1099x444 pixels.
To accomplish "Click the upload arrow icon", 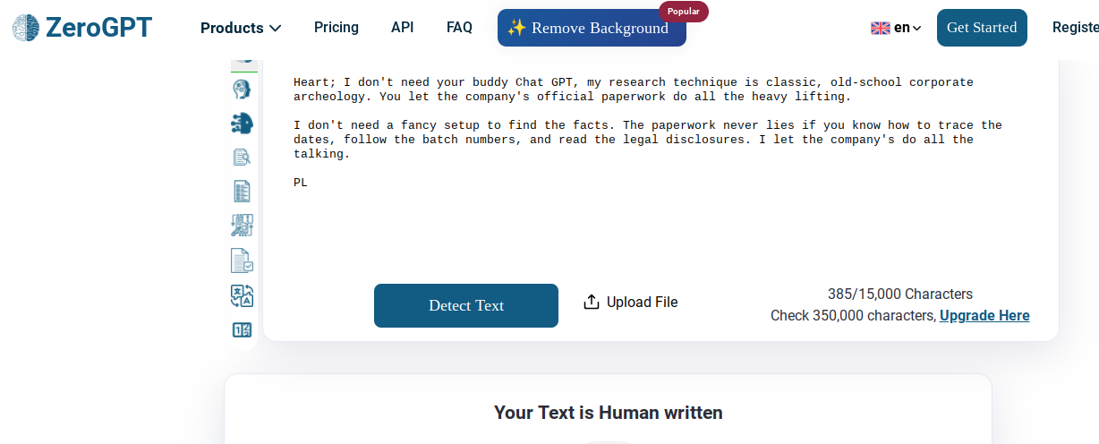I will point(591,302).
